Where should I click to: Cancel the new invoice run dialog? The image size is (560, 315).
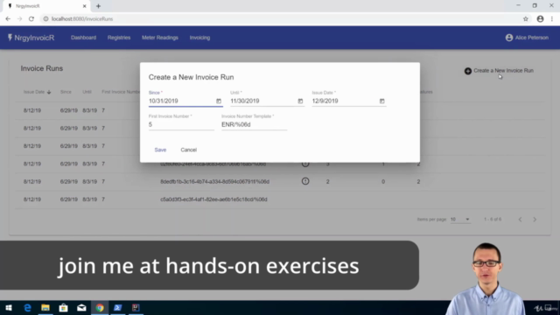(189, 150)
